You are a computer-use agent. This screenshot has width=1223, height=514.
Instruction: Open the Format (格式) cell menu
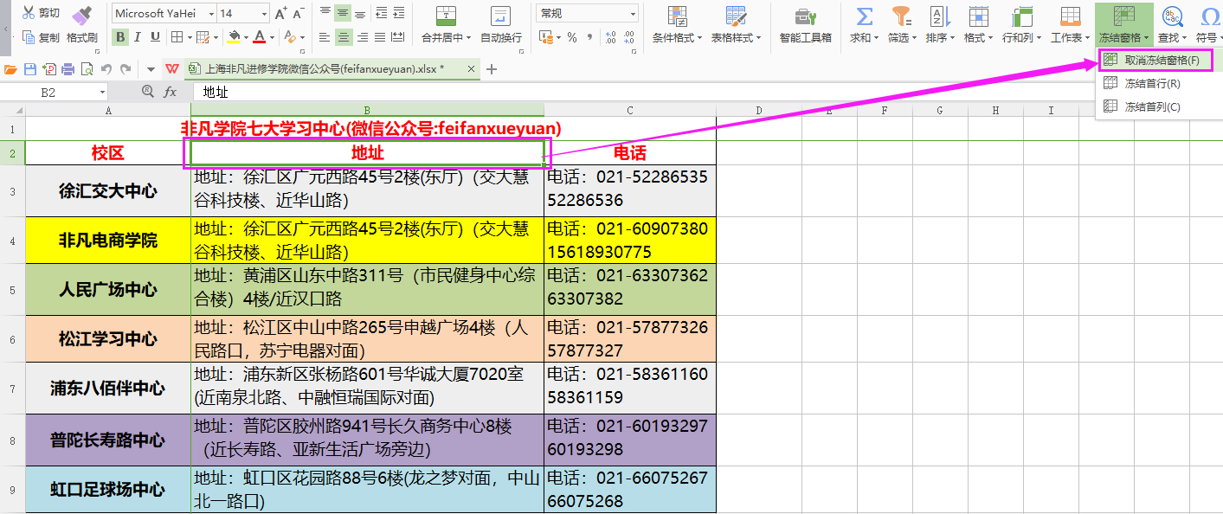click(x=978, y=24)
